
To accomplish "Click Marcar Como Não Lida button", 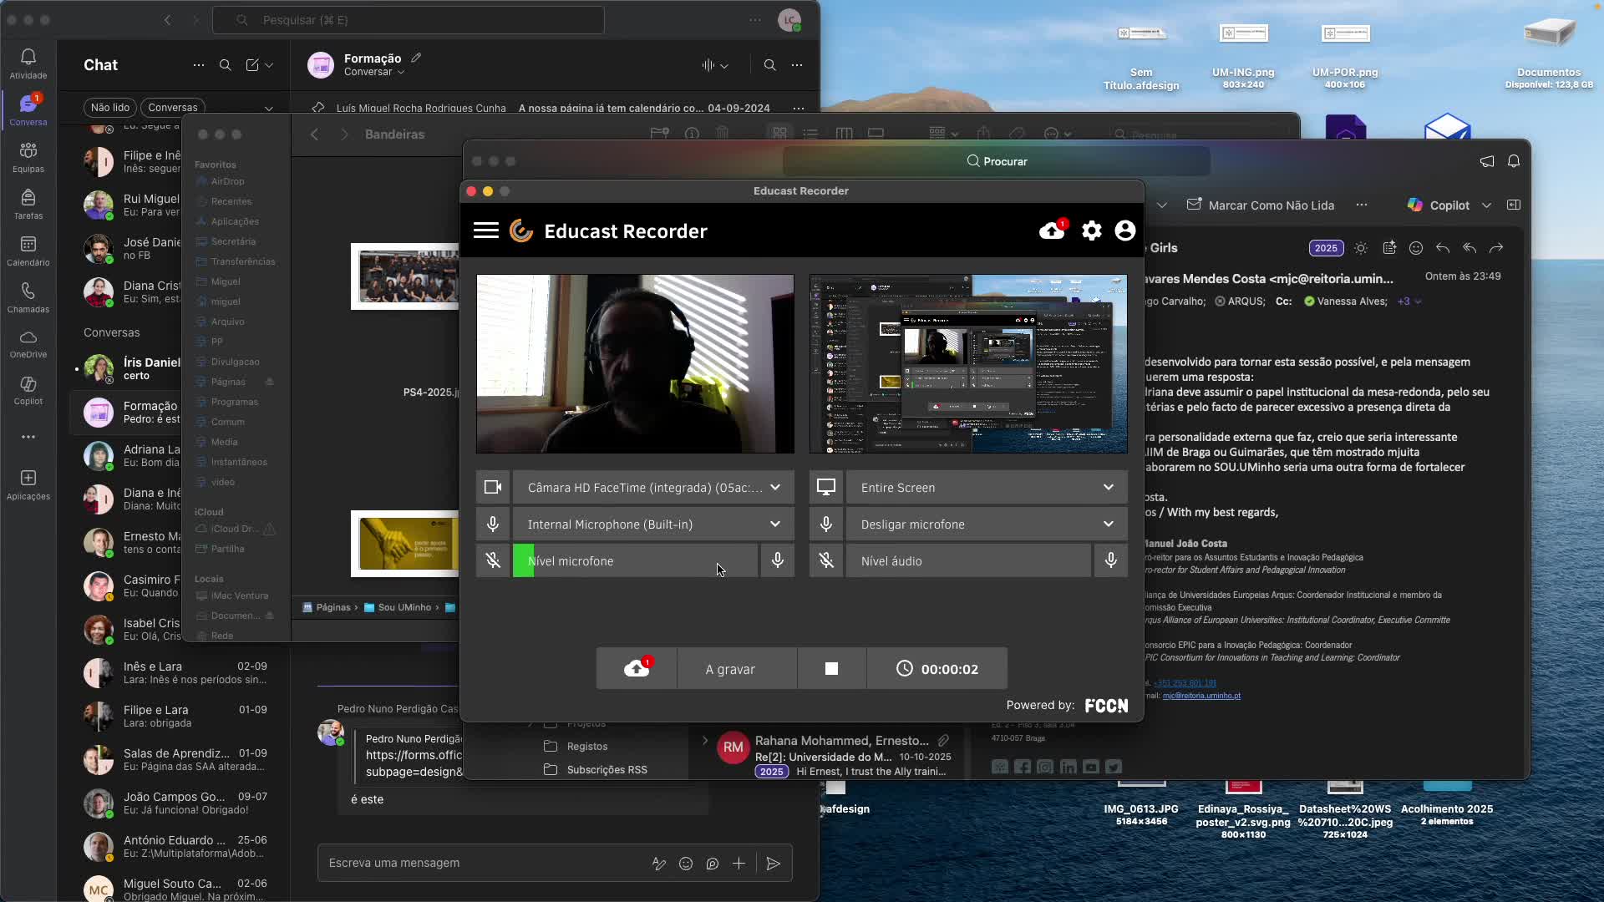I will (x=1260, y=205).
